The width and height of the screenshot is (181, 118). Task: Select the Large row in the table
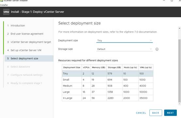pos(107,92)
